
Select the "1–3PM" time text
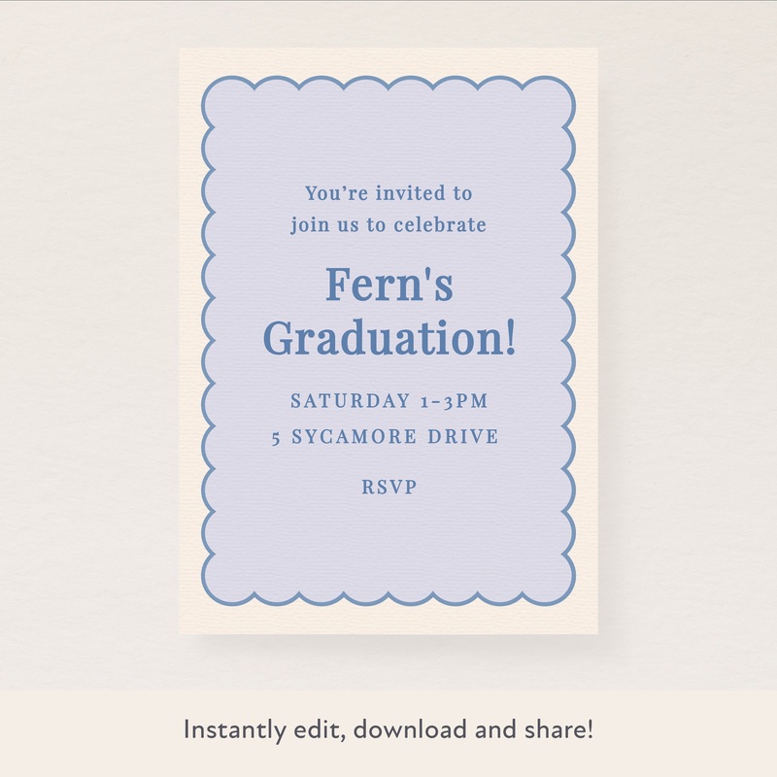click(454, 400)
